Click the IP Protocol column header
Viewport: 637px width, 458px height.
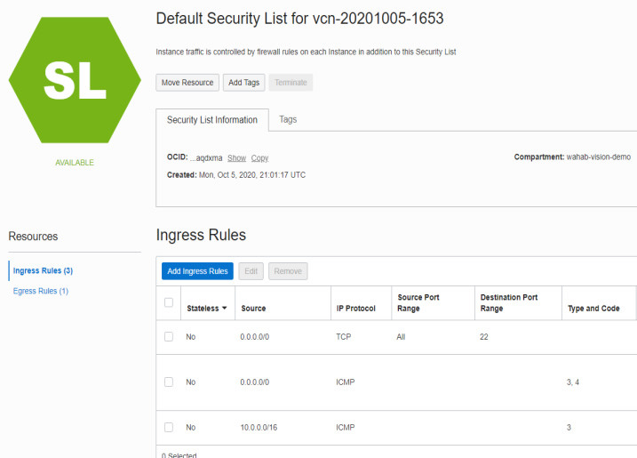click(356, 309)
